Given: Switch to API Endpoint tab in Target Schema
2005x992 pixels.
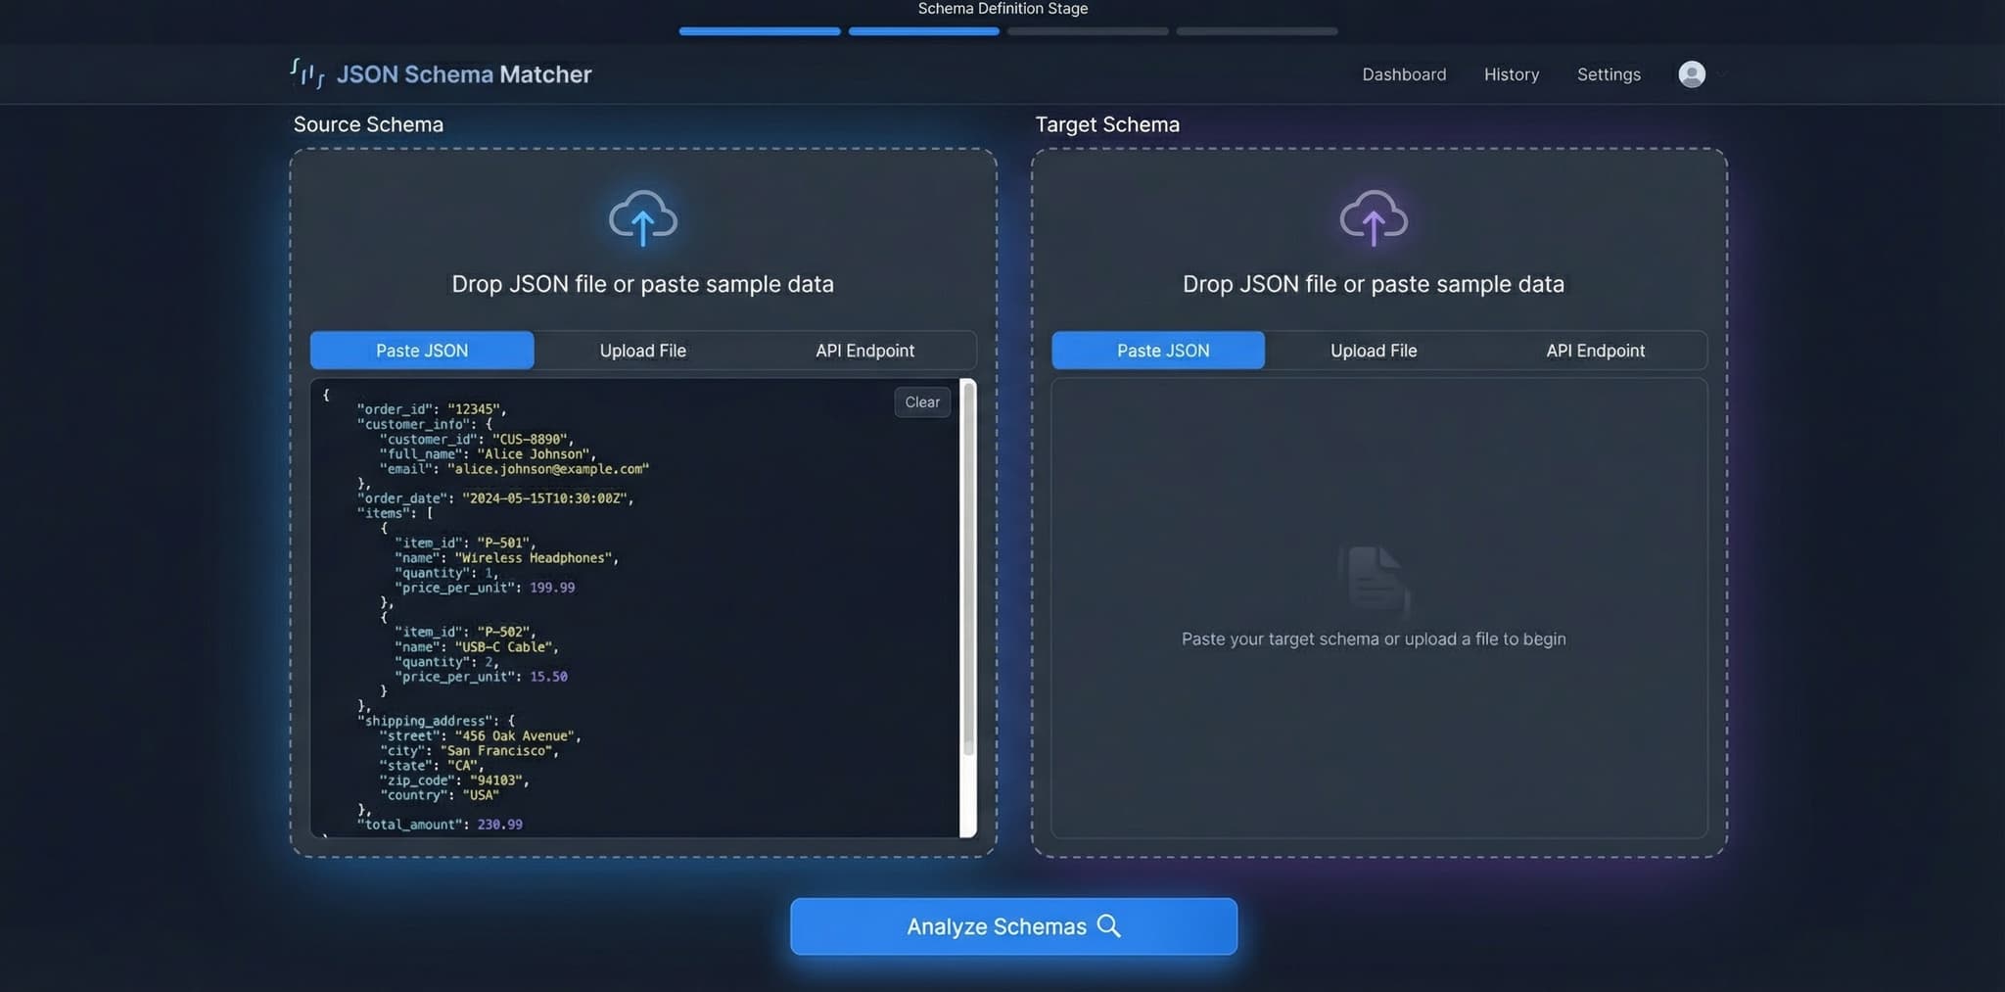Looking at the screenshot, I should point(1595,351).
